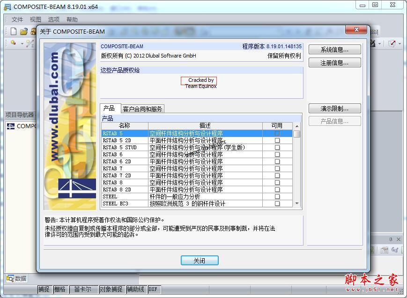Click the red checkmark icon at toolbar right
This screenshot has height=298, width=407.
pos(392,44)
